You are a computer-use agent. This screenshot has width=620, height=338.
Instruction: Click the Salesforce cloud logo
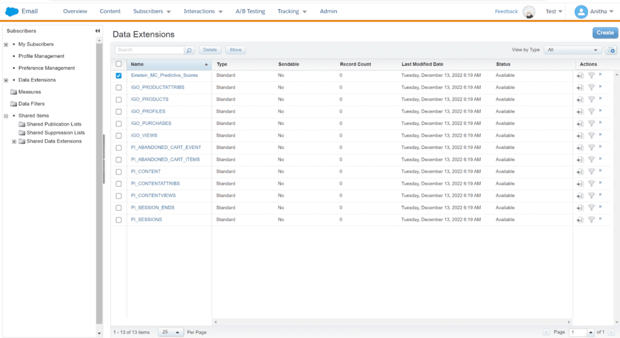(12, 12)
